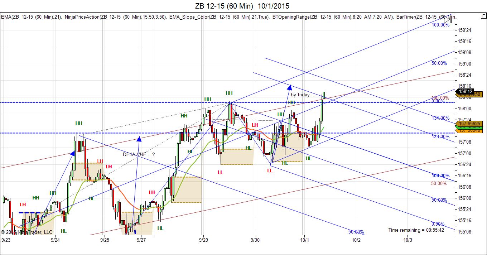
Task: Click the 9/24 date on the time axis
Action: (x=55, y=240)
